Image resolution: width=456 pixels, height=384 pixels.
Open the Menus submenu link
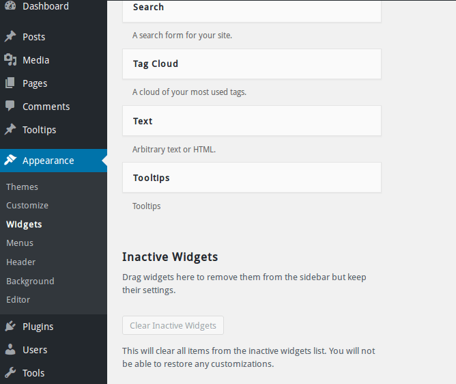coord(20,243)
